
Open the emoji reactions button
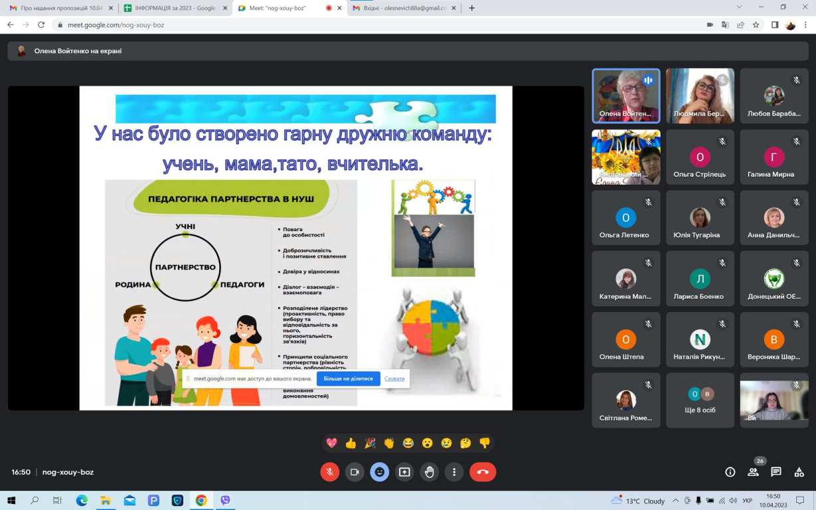(x=380, y=472)
